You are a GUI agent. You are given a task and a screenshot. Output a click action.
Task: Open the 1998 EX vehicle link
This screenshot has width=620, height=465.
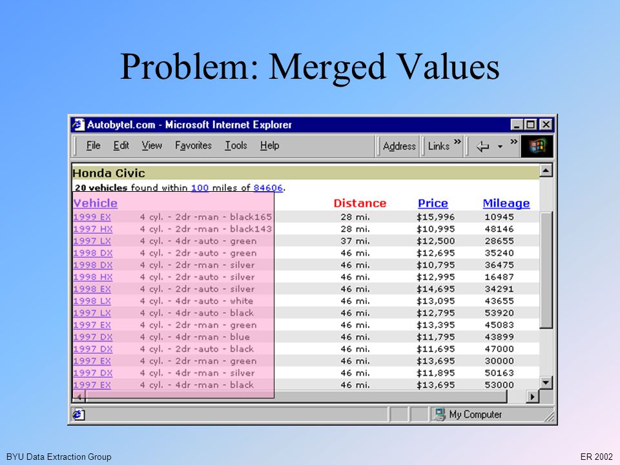tap(92, 289)
